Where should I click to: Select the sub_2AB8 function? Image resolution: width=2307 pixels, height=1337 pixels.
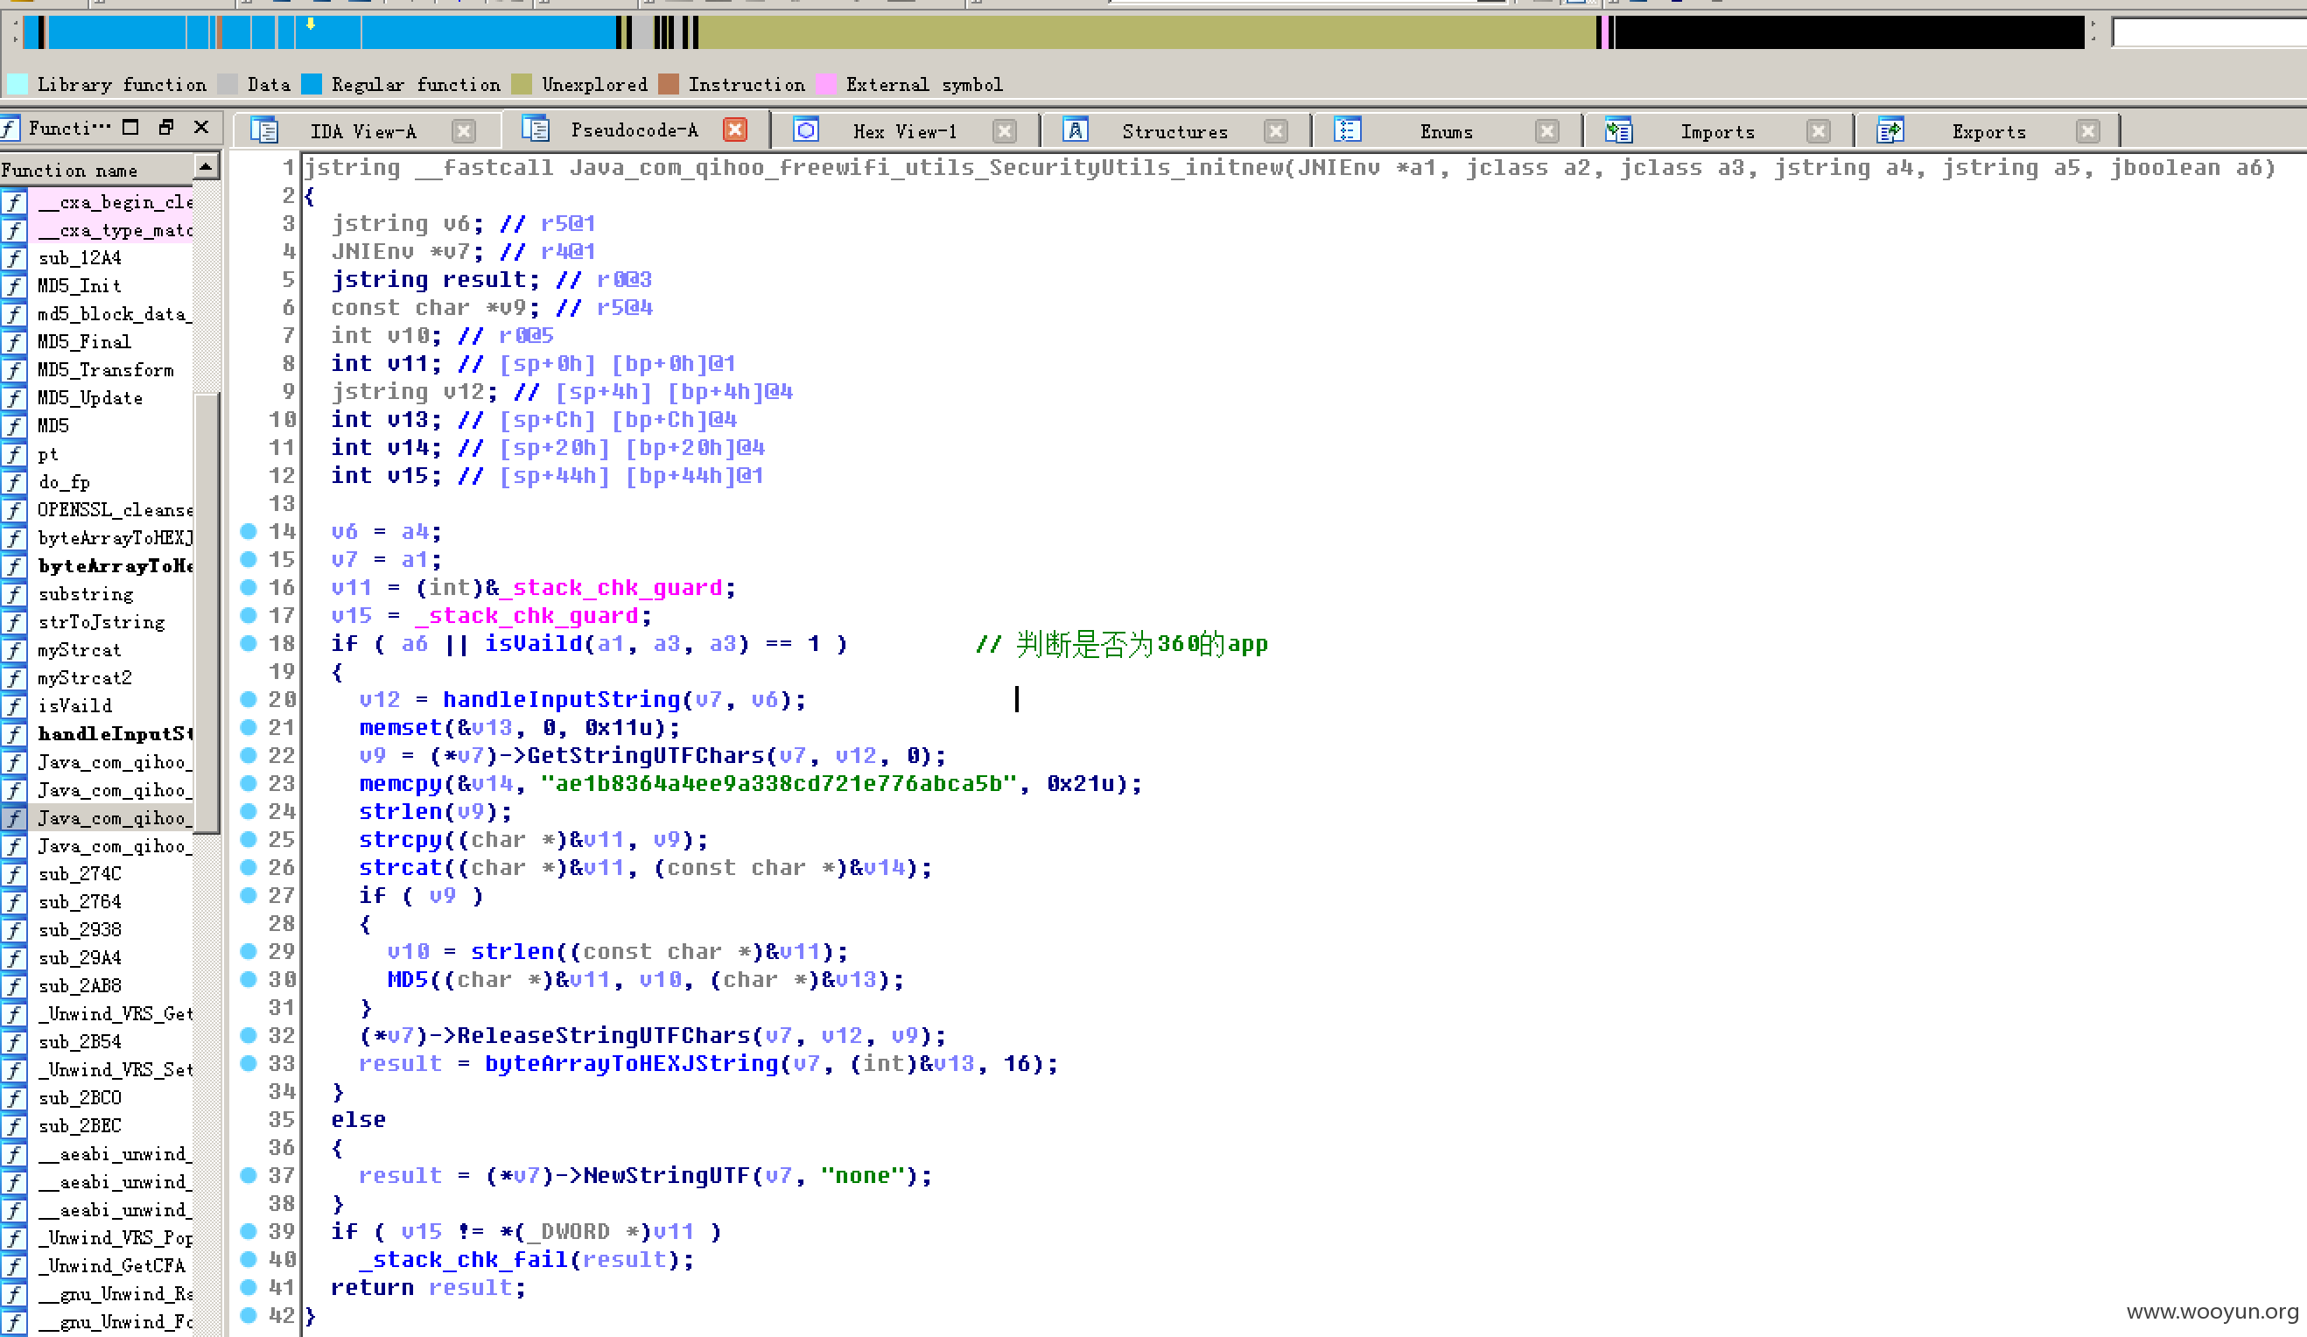click(x=80, y=985)
